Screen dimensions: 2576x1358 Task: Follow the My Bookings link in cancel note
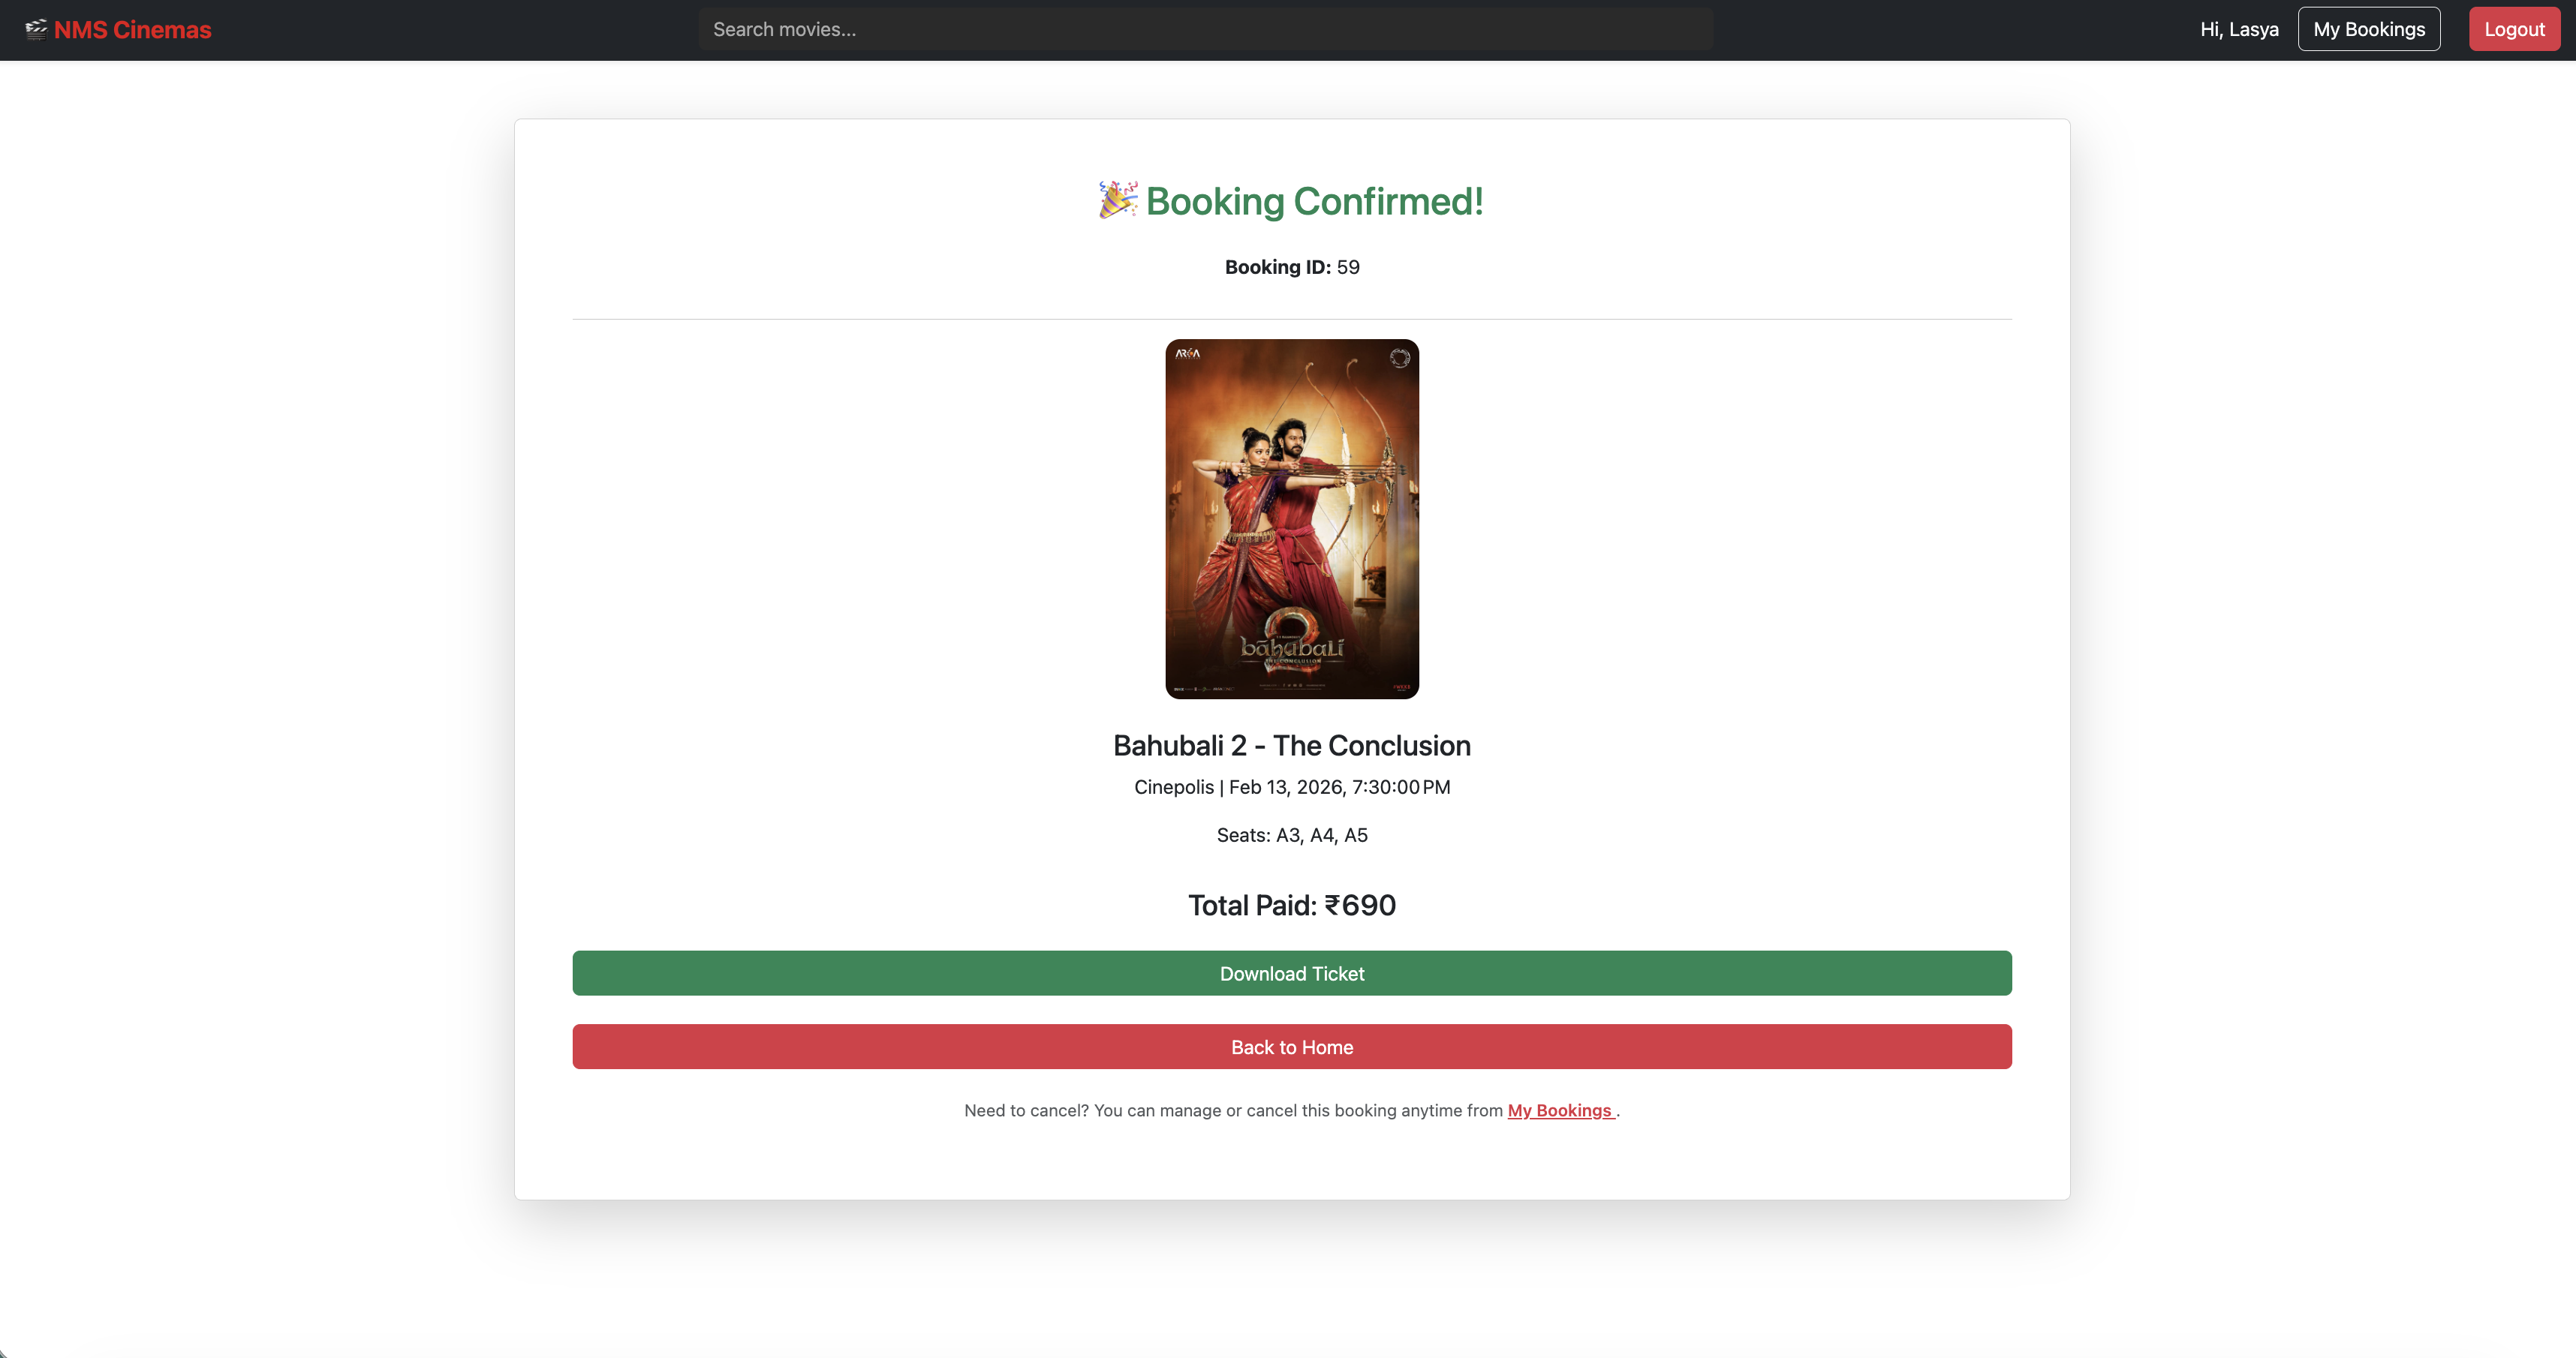click(1559, 1110)
